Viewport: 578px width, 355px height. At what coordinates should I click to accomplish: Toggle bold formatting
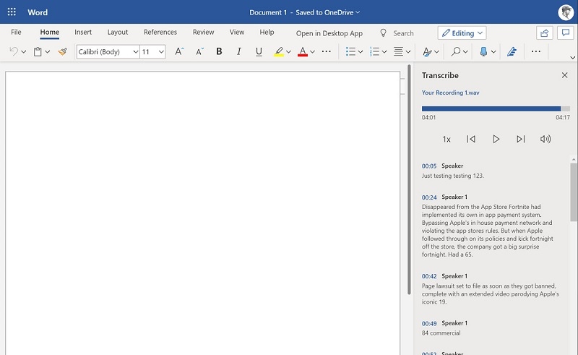point(219,52)
